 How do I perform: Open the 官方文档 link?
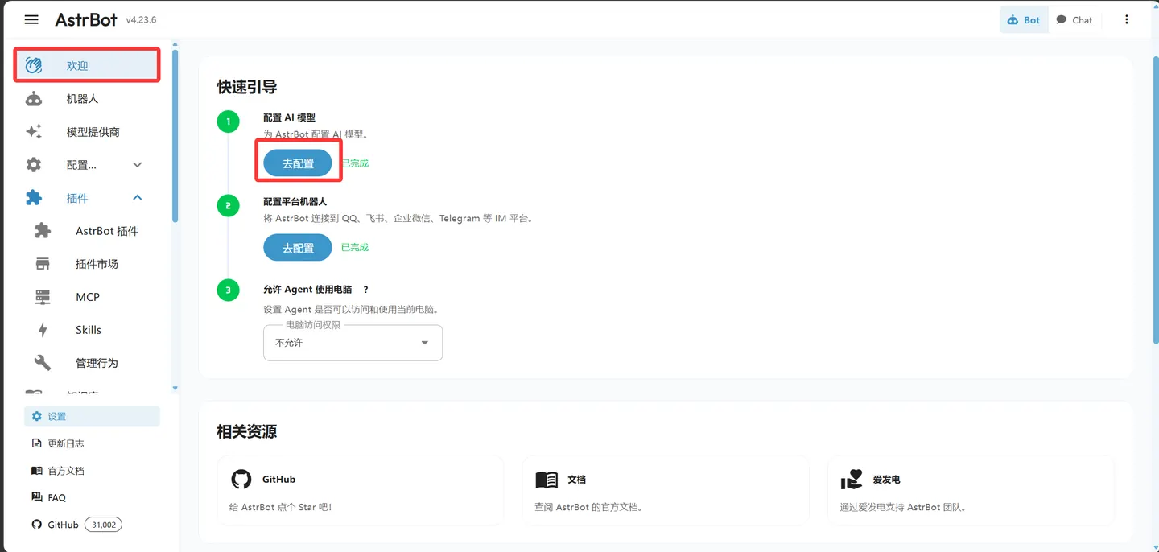pyautogui.click(x=92, y=471)
